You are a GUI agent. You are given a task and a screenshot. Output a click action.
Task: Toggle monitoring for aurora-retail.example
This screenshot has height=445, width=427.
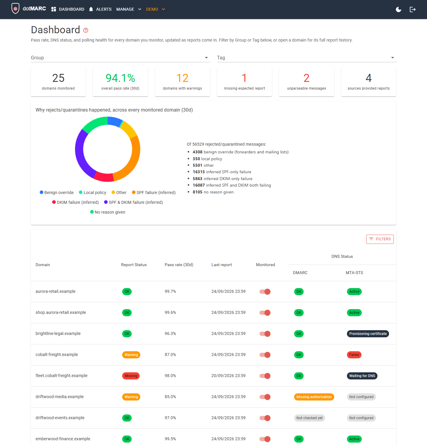265,292
